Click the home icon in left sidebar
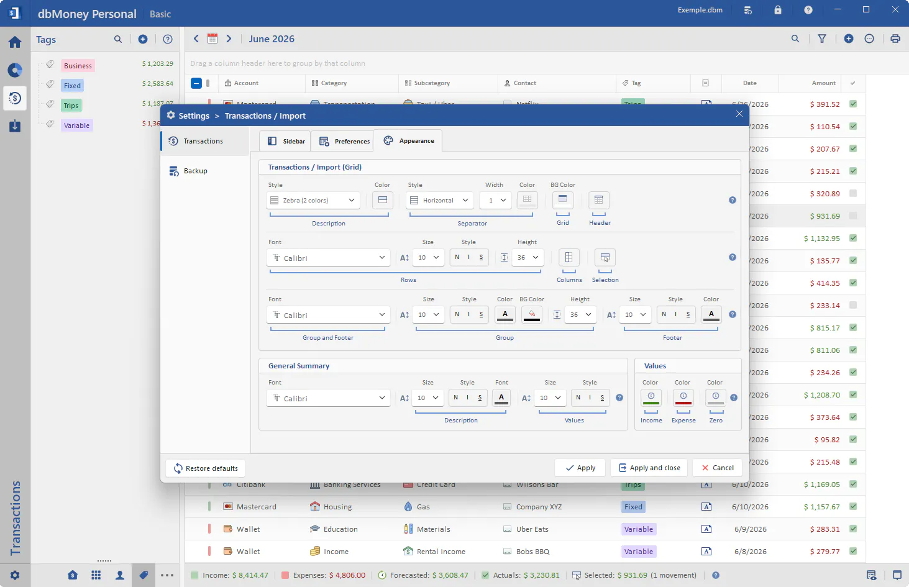This screenshot has width=909, height=587. pos(15,42)
